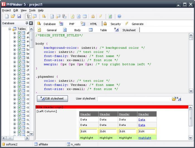Collapse the Tables tree node
The width and height of the screenshot is (195, 148).
pyautogui.click(x=10, y=29)
